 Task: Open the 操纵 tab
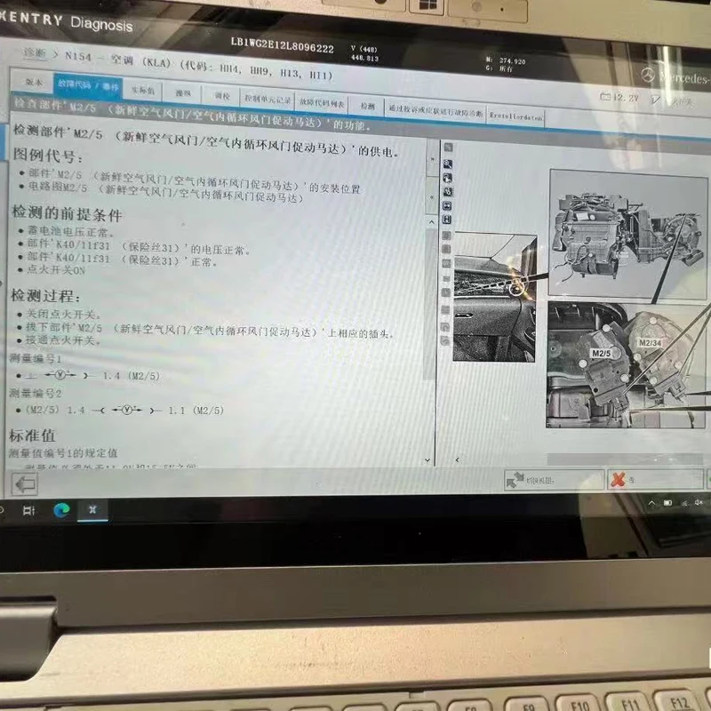point(182,93)
